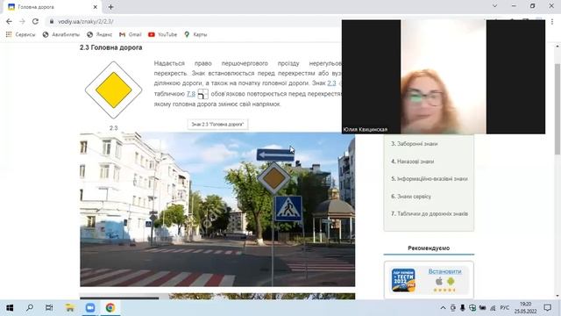The width and height of the screenshot is (561, 316).
Task: Open the notification center icon
Action: point(547,308)
